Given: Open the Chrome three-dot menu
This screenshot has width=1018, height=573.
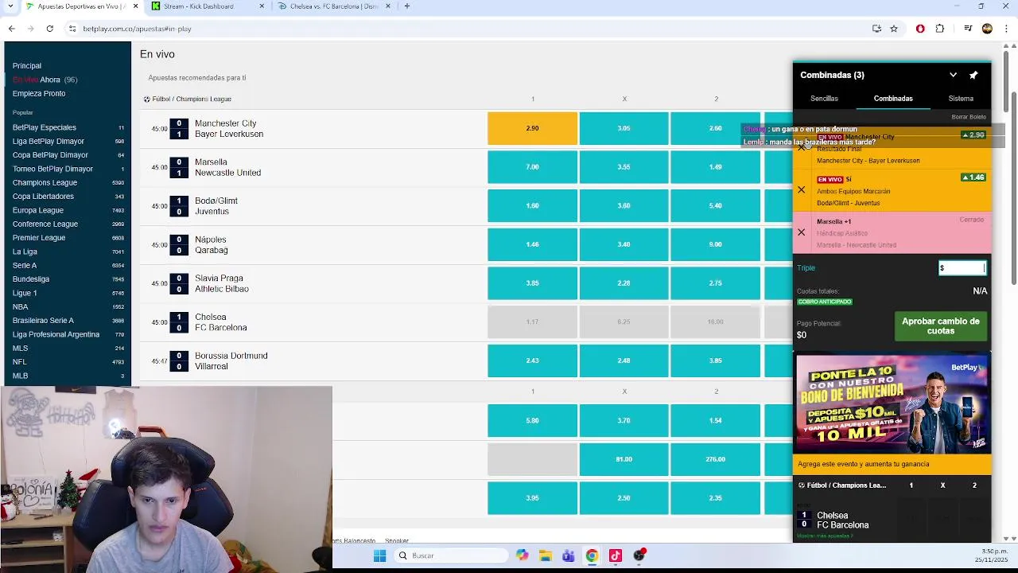Looking at the screenshot, I should [x=1005, y=29].
